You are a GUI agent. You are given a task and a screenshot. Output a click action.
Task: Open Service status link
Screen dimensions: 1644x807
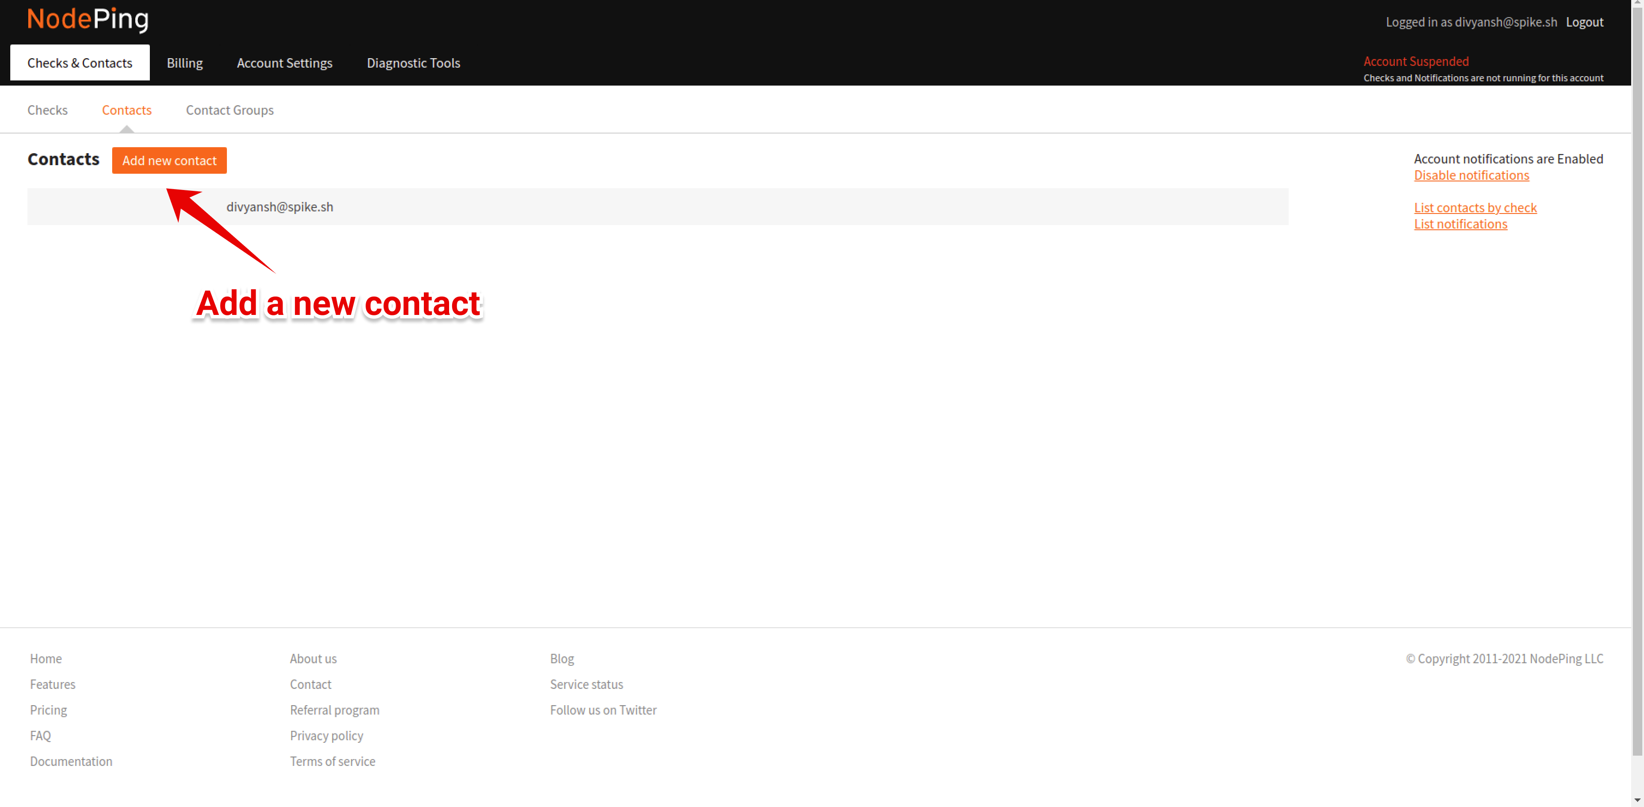(587, 684)
